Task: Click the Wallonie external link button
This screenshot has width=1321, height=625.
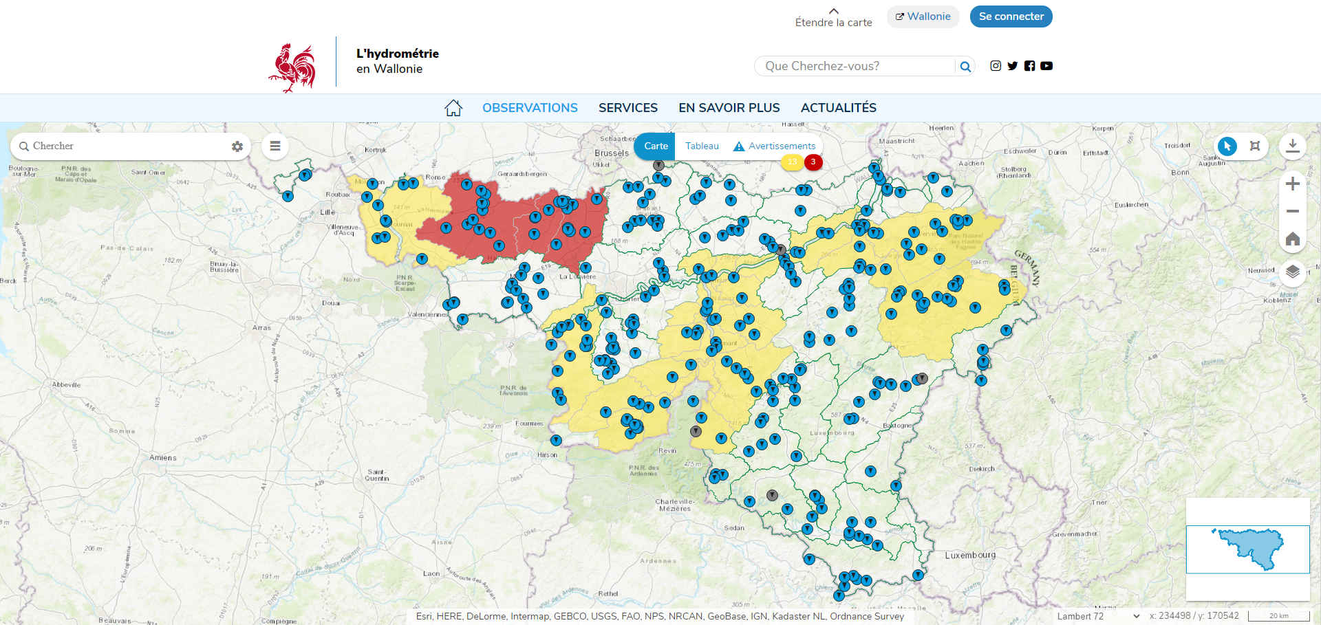Action: coord(923,17)
